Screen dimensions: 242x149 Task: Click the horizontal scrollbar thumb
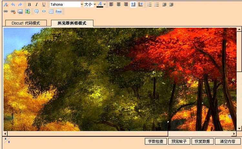[88, 134]
